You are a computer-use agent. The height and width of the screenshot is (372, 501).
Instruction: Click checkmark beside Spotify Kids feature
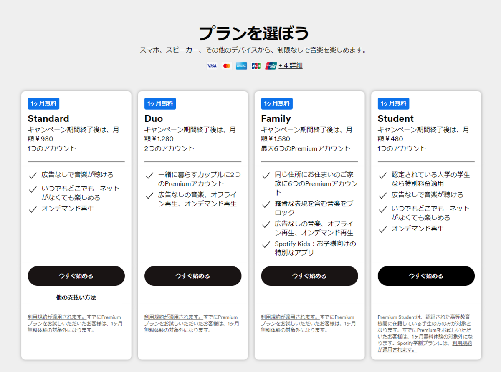pos(266,245)
